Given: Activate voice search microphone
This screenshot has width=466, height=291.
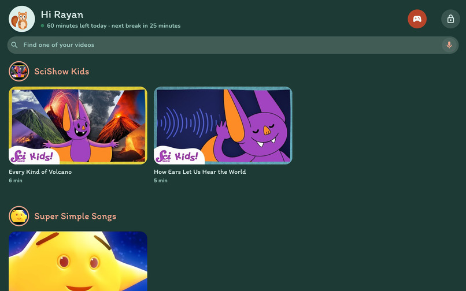Looking at the screenshot, I should 449,45.
